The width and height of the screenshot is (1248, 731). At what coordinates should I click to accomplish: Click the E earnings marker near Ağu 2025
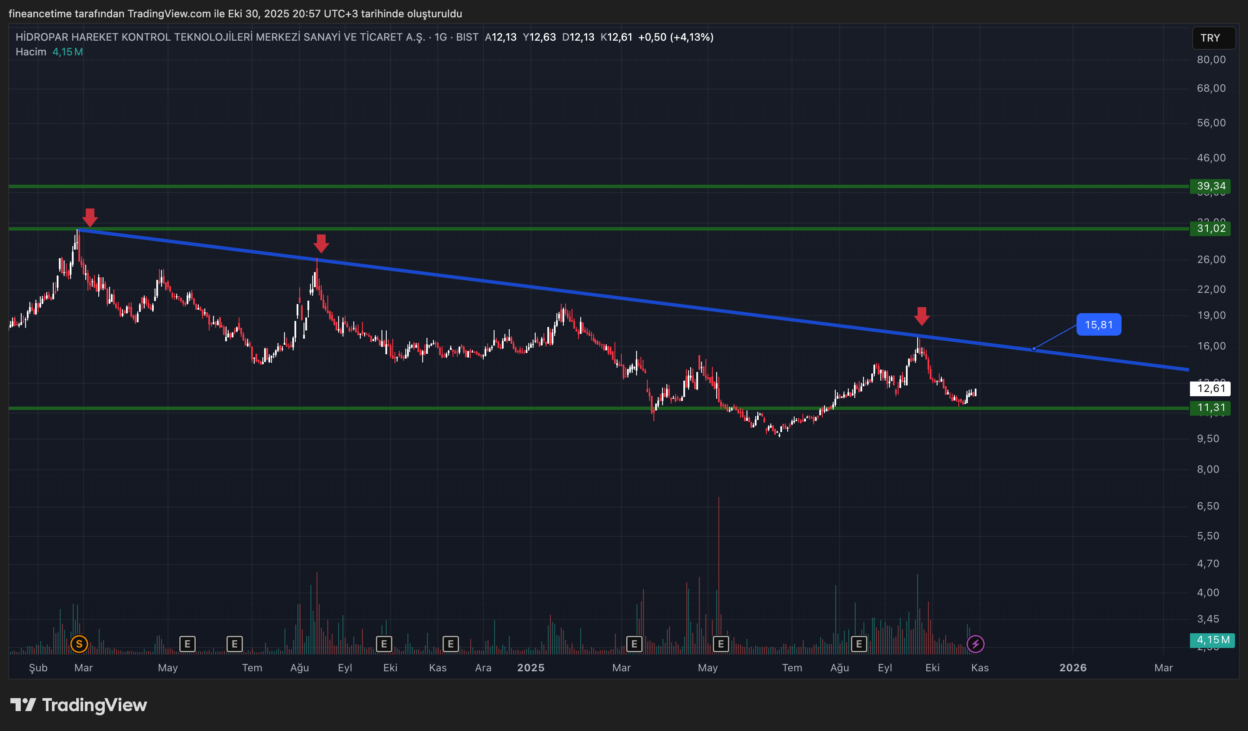pos(859,644)
